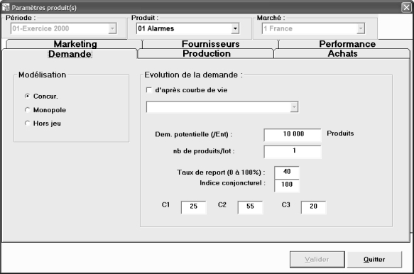Click the Valider button
Image resolution: width=414 pixels, height=274 pixels.
(317, 260)
